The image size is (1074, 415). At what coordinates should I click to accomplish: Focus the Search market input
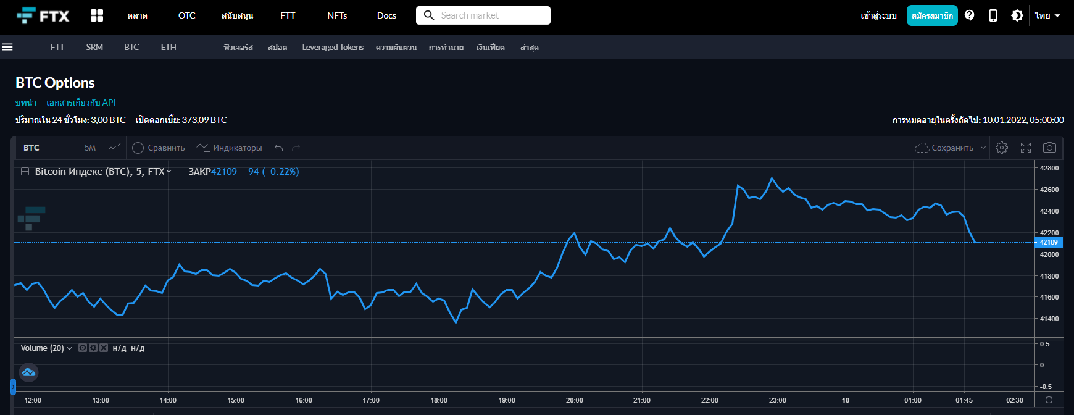pos(483,15)
